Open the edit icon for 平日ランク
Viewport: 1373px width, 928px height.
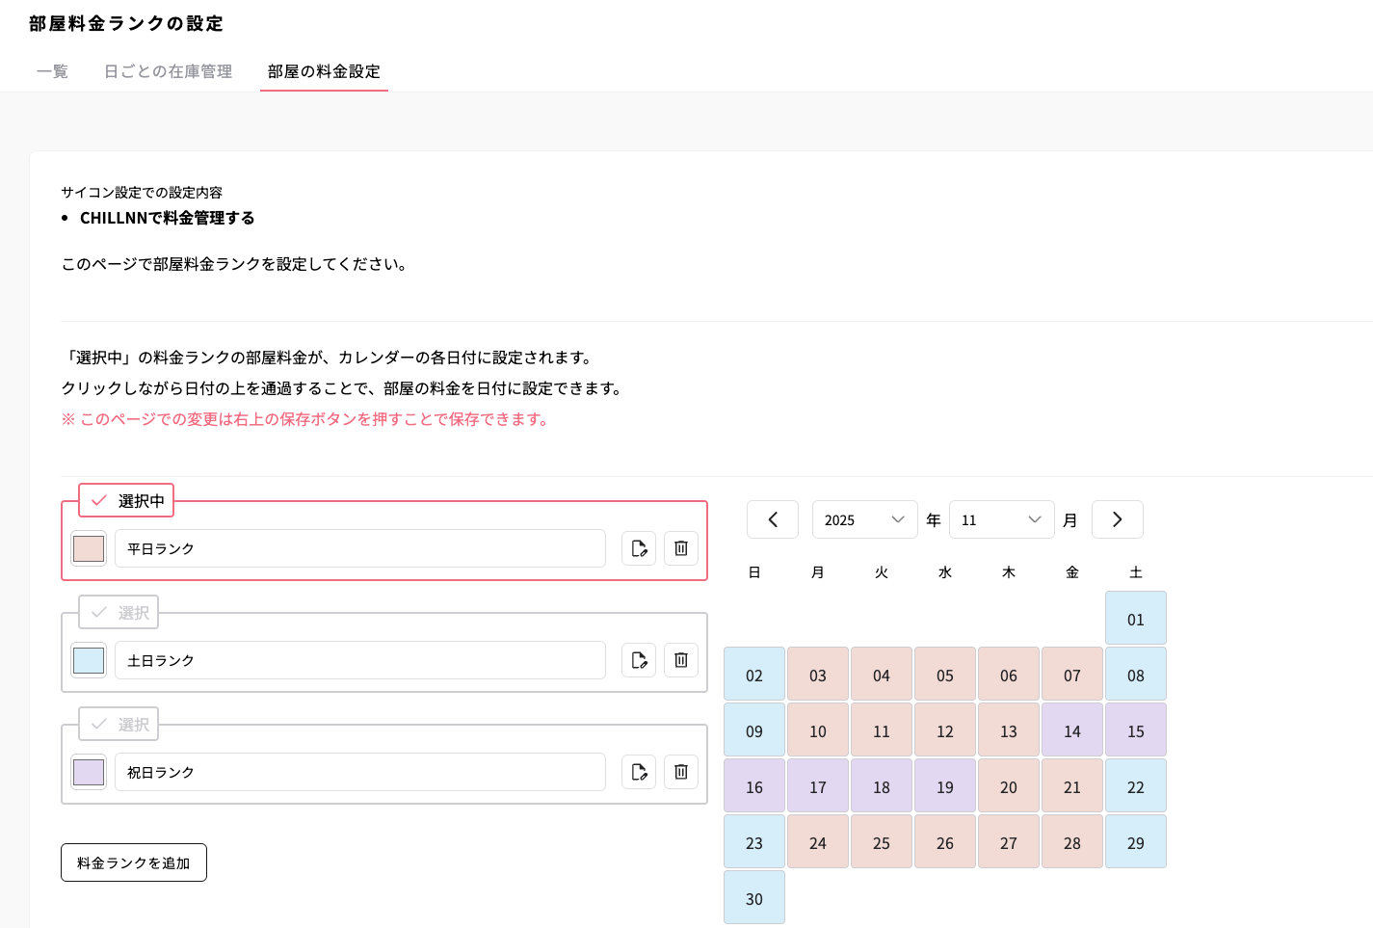tap(638, 548)
